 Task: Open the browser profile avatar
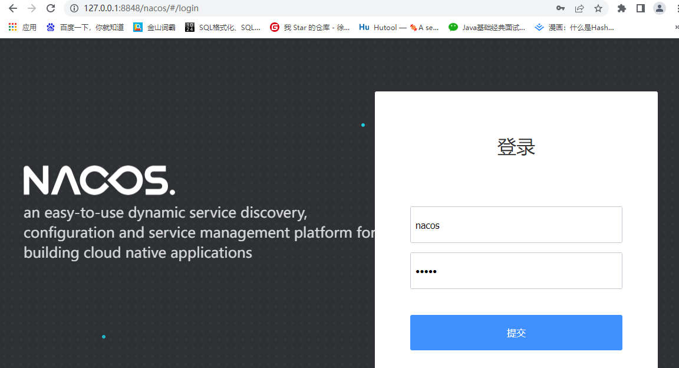(x=659, y=8)
